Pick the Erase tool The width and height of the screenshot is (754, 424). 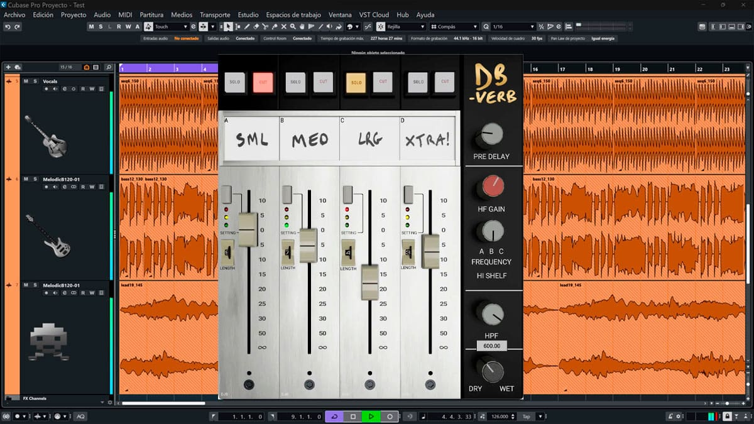(x=256, y=27)
